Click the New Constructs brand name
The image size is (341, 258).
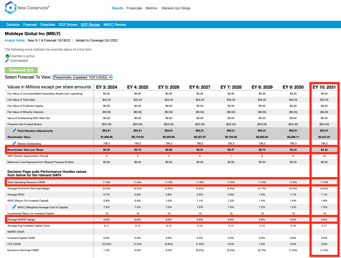point(33,8)
